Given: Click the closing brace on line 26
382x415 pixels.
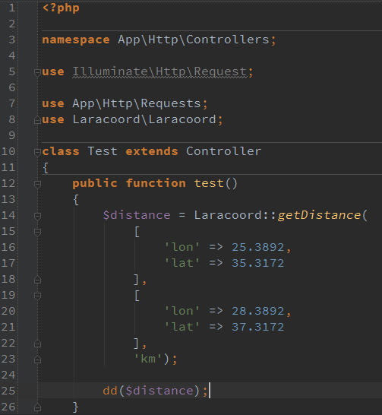Looking at the screenshot, I should coord(76,407).
